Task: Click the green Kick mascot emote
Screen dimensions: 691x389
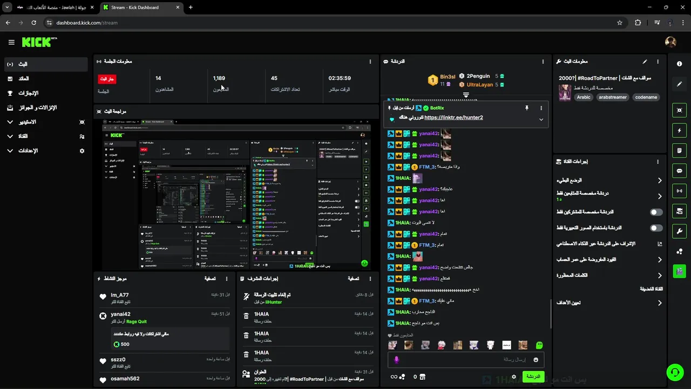Action: (539, 345)
